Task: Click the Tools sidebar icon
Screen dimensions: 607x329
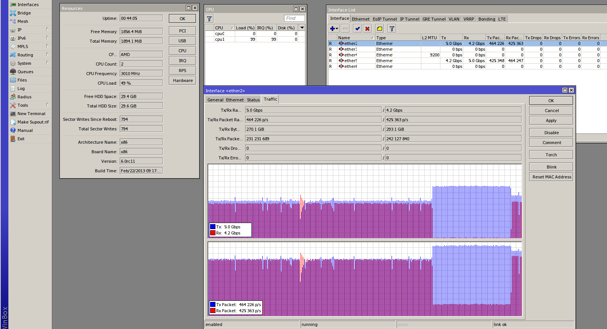Action: click(13, 105)
